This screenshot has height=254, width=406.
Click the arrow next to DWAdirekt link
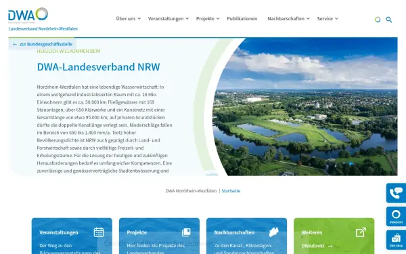pos(330,246)
